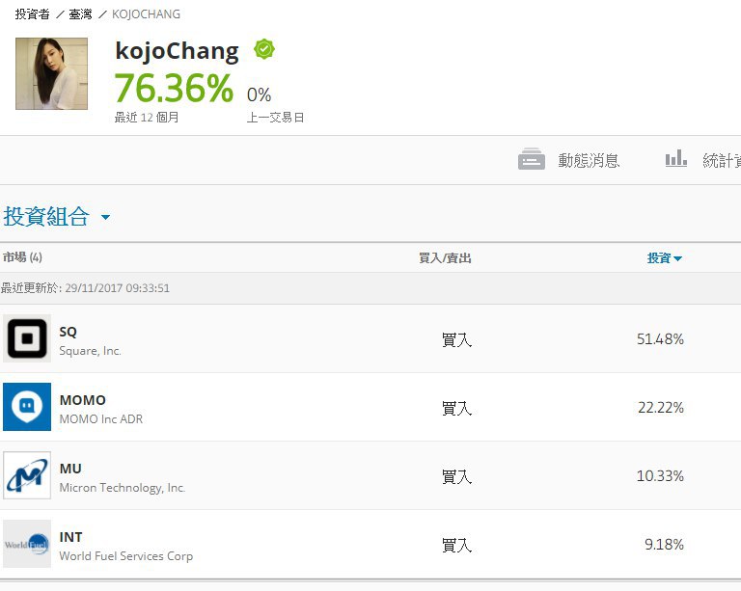The height and width of the screenshot is (591, 741).
Task: Click World Fuel Services Corp name
Action: 126,556
